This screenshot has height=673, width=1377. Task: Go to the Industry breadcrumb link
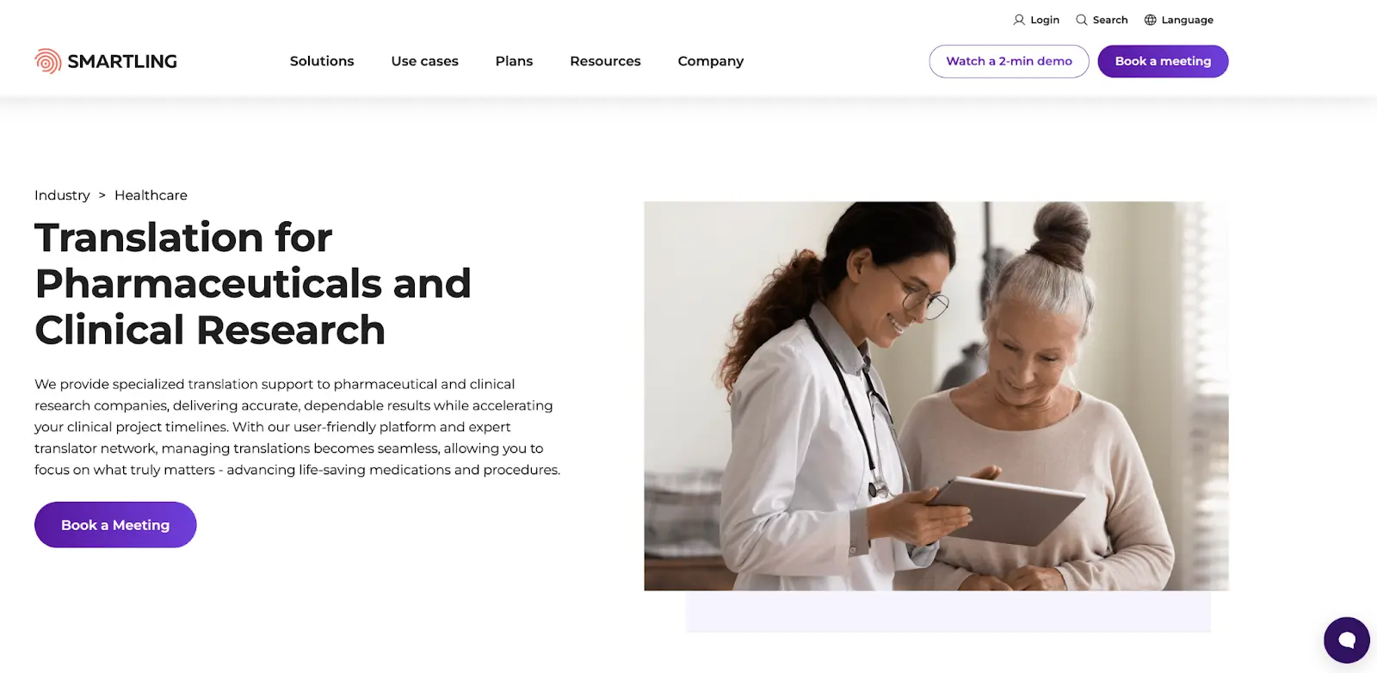click(x=62, y=195)
